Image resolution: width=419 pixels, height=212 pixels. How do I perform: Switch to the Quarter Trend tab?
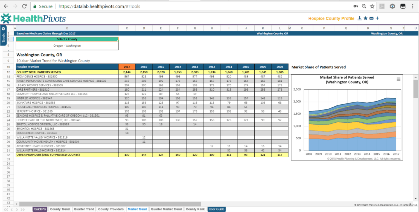(83, 209)
